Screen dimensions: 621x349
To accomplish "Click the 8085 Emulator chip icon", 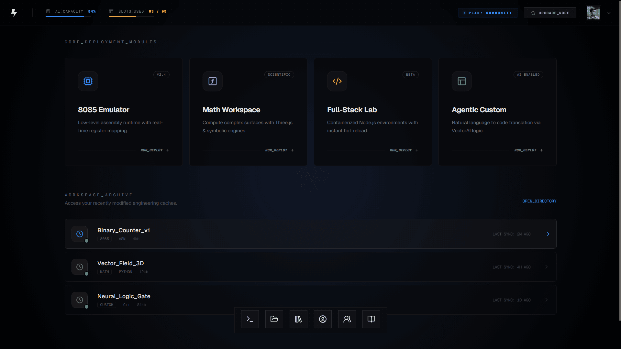I will [88, 81].
